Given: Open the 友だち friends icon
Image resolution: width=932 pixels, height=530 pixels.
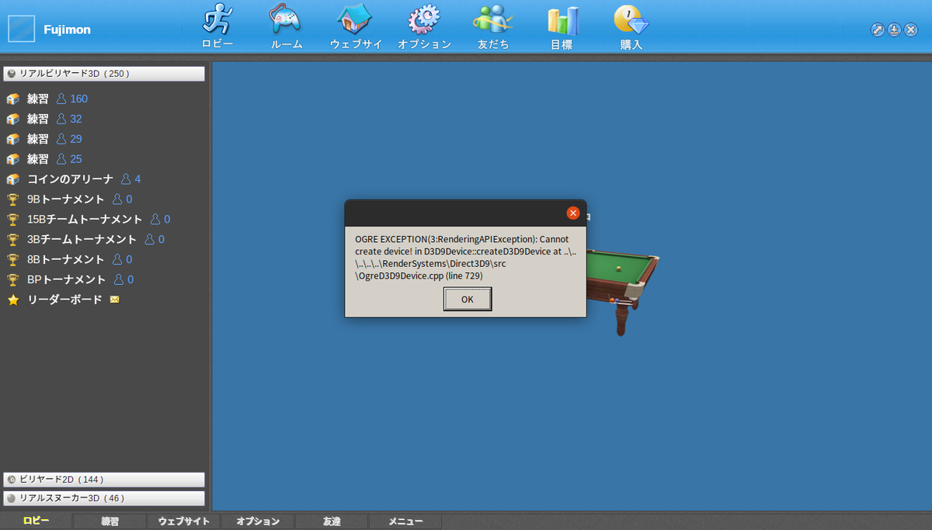Looking at the screenshot, I should (492, 20).
